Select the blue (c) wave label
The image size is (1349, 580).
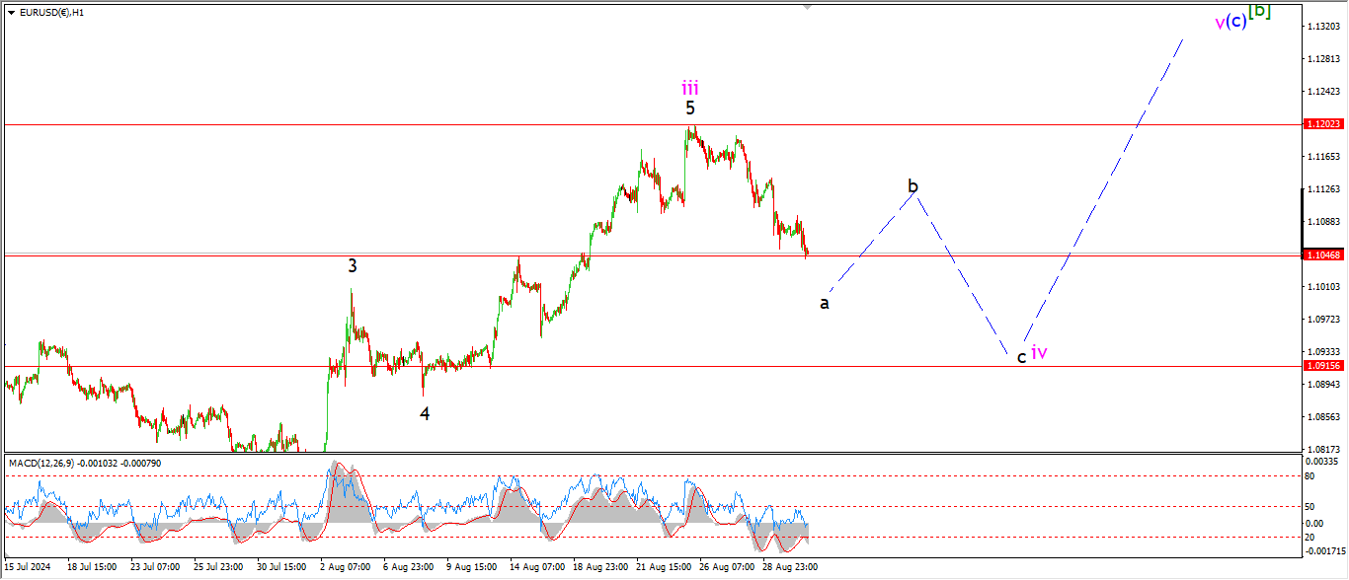pos(1234,21)
